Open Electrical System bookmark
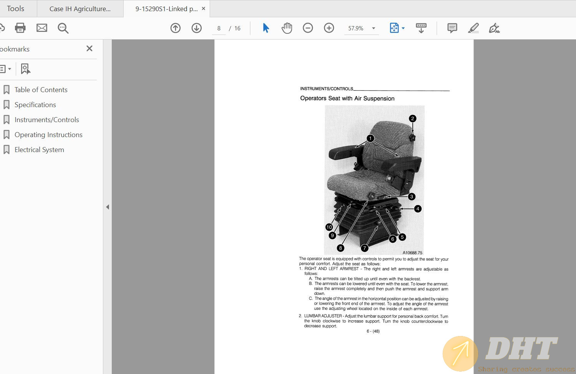576x374 pixels. (39, 150)
